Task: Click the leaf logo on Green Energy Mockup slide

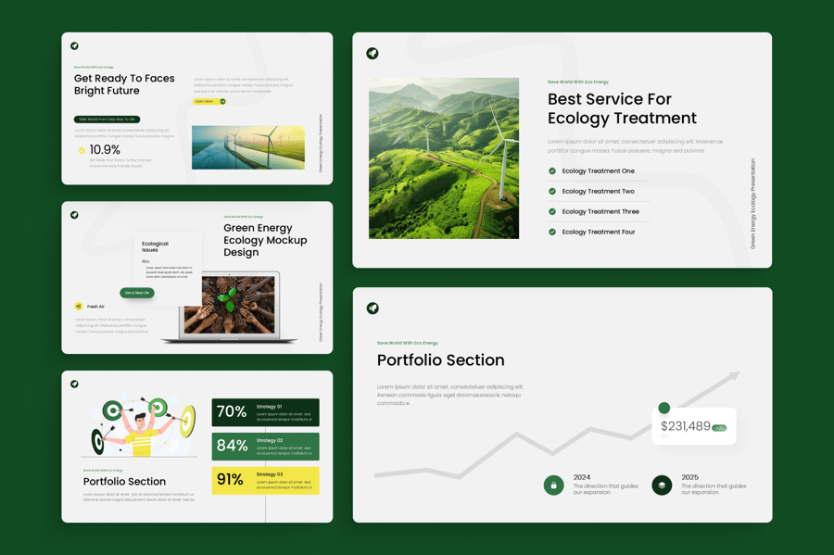Action: pyautogui.click(x=75, y=215)
